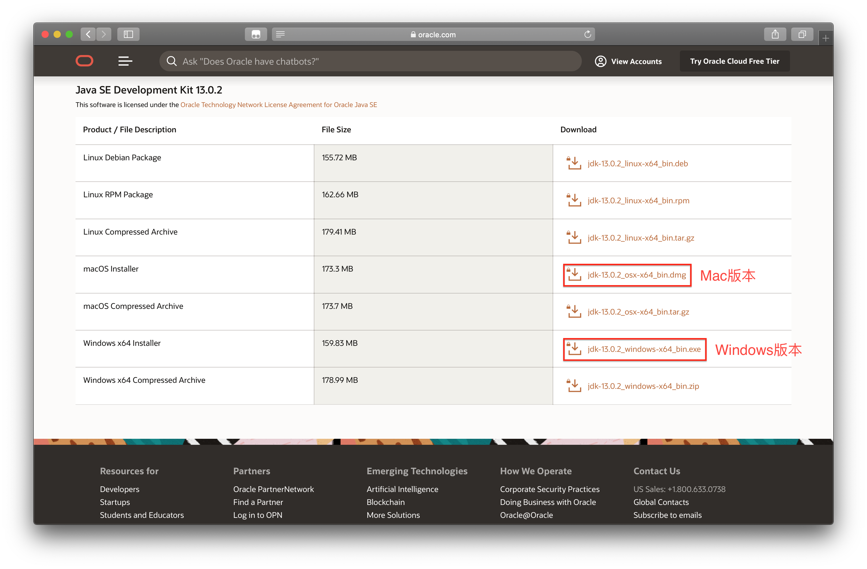Show all tabs overview
Screen dimensions: 867x569
point(802,34)
